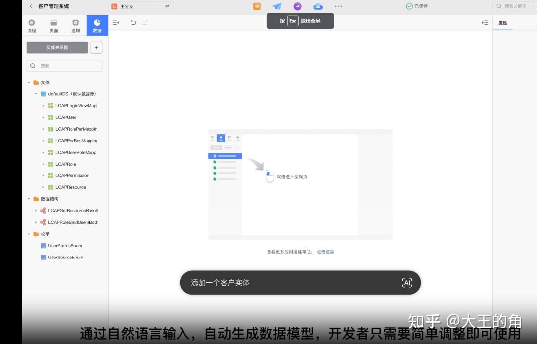Select the LCAPPerResMapping label
537x344 pixels.
(x=77, y=141)
